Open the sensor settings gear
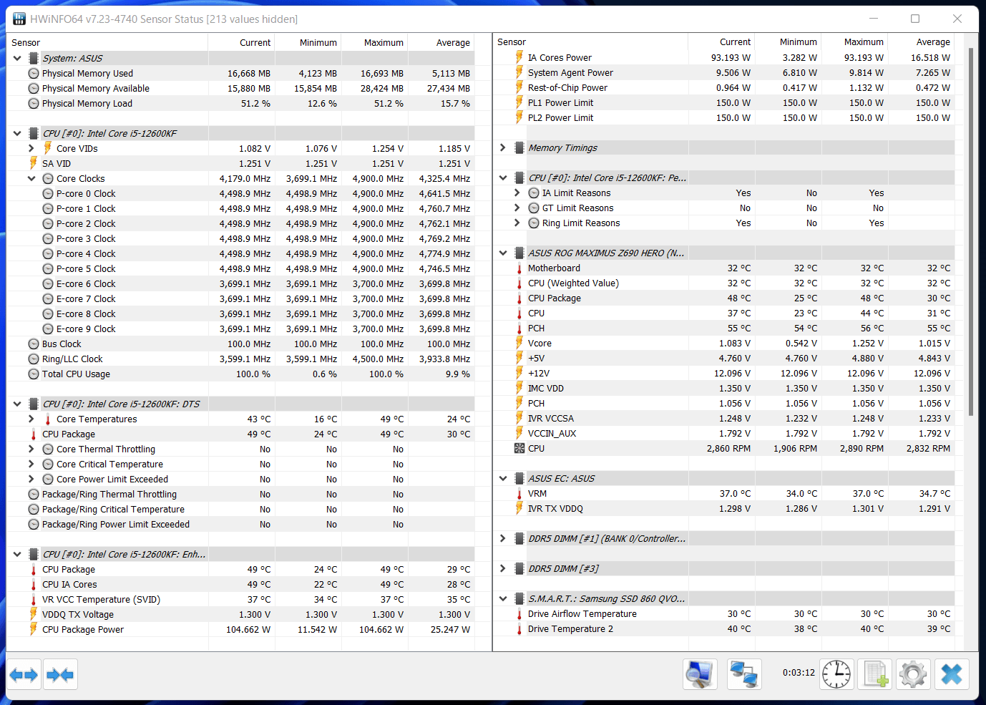The image size is (986, 705). pos(913,674)
